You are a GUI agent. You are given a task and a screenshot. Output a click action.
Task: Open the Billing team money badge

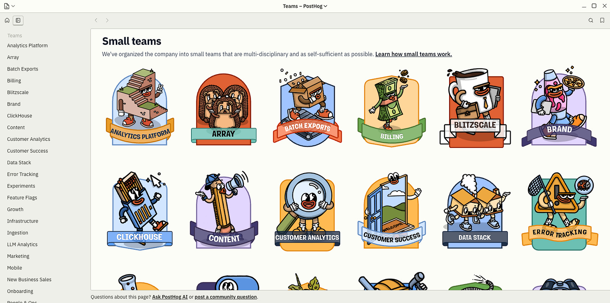coord(392,108)
